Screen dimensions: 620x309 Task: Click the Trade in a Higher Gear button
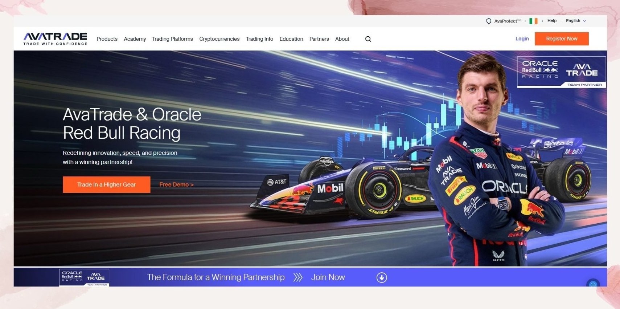(x=106, y=184)
